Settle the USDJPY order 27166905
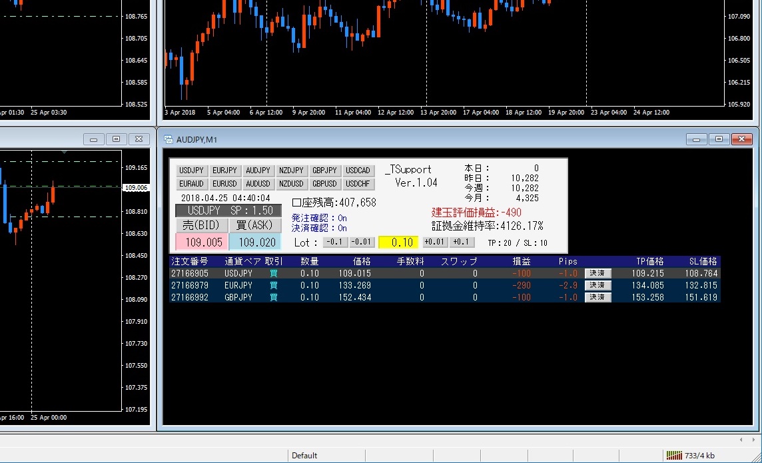 [597, 273]
